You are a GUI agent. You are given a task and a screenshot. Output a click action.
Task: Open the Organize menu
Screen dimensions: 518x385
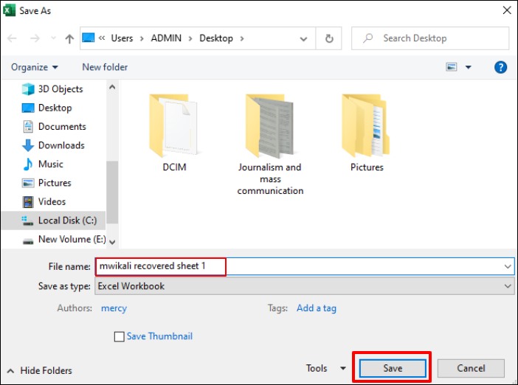[x=35, y=67]
